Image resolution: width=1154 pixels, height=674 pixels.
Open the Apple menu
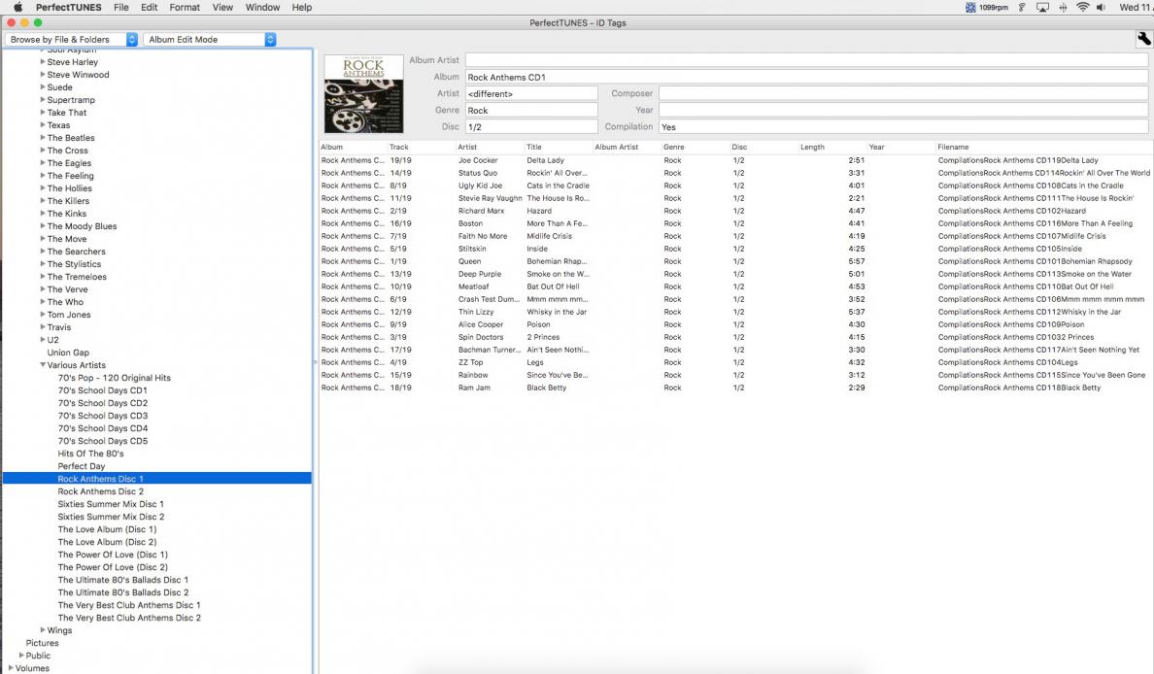[x=17, y=8]
